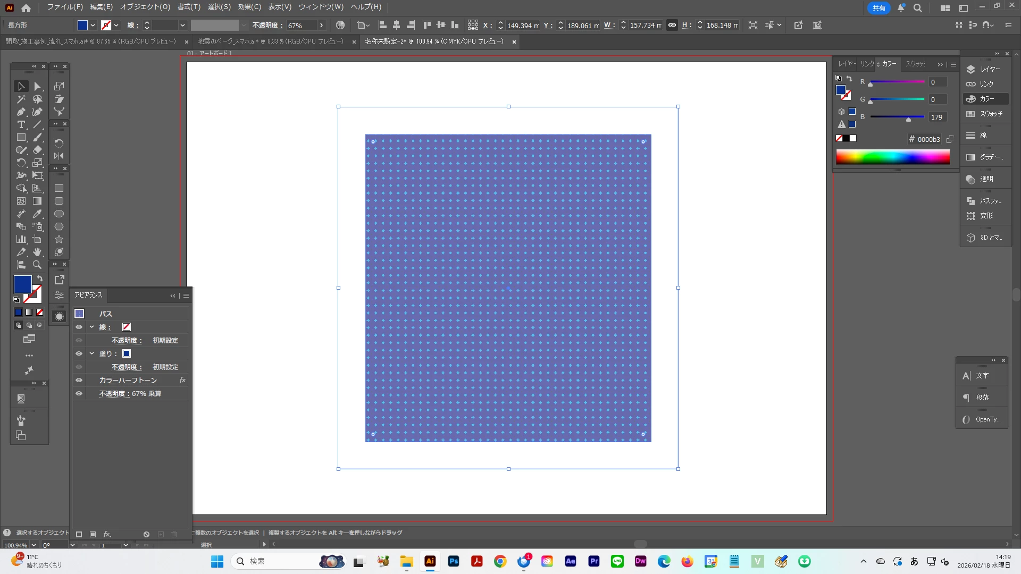The width and height of the screenshot is (1021, 574).
Task: Toggle visibility of 線 stroke attribute
Action: tap(79, 327)
